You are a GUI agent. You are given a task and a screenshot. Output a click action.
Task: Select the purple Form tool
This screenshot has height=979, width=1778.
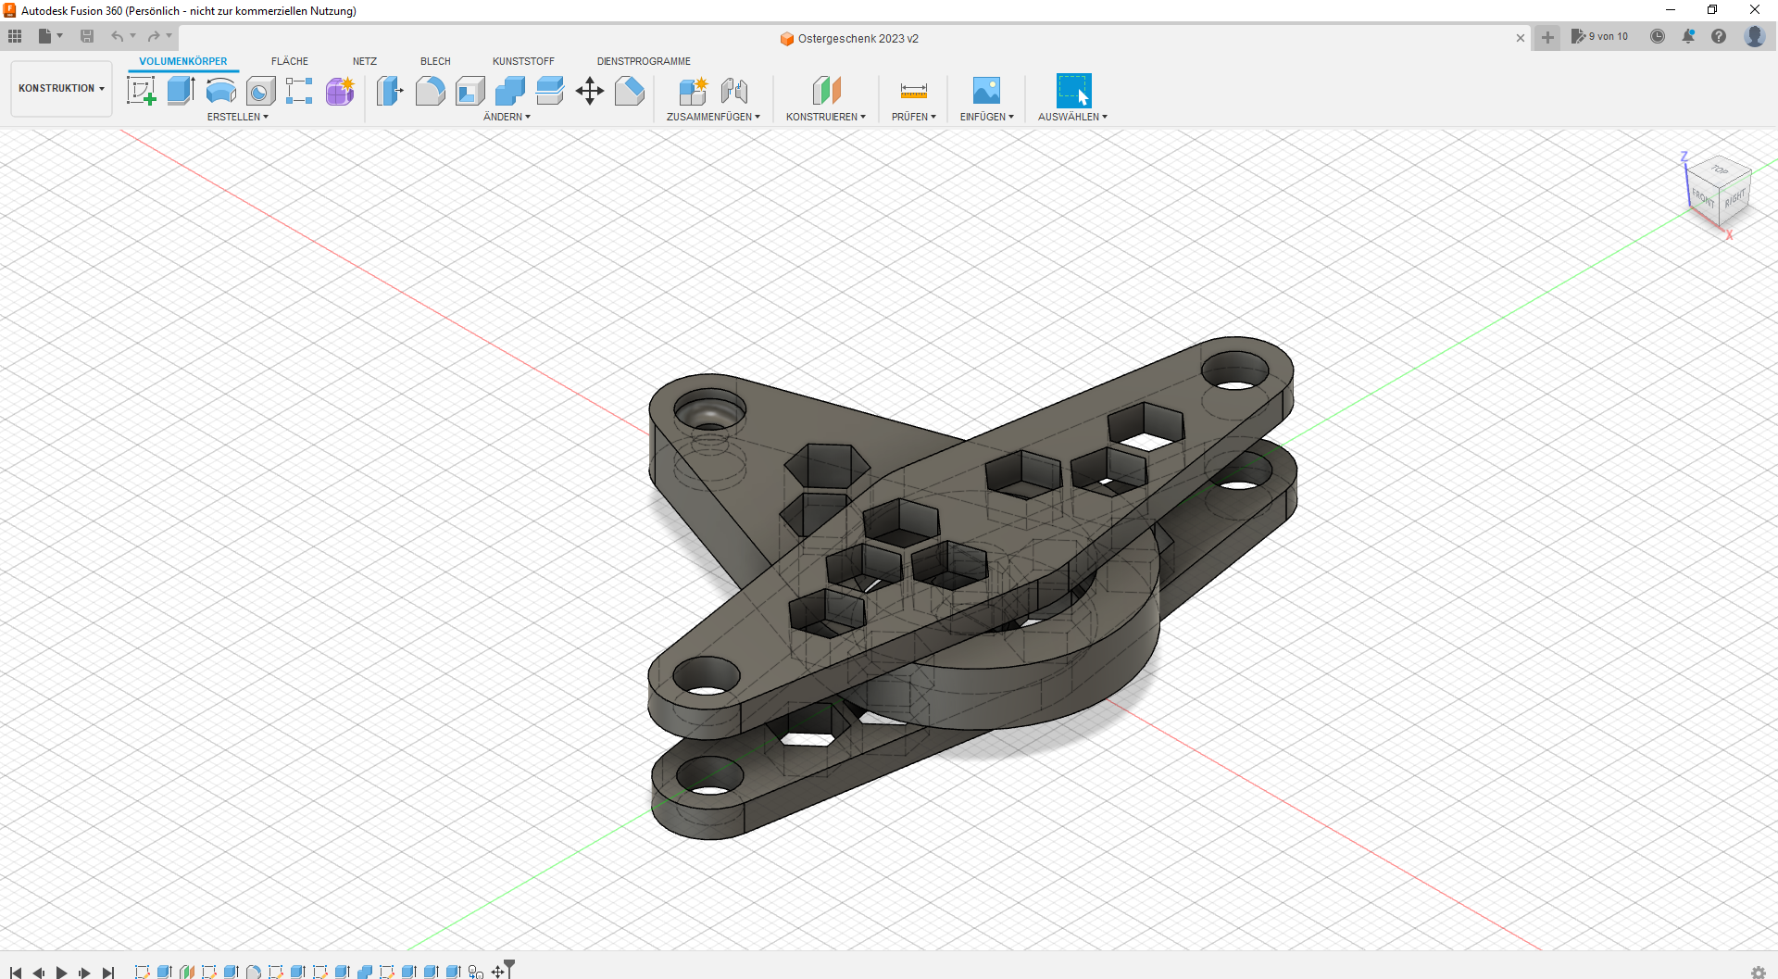(x=340, y=91)
